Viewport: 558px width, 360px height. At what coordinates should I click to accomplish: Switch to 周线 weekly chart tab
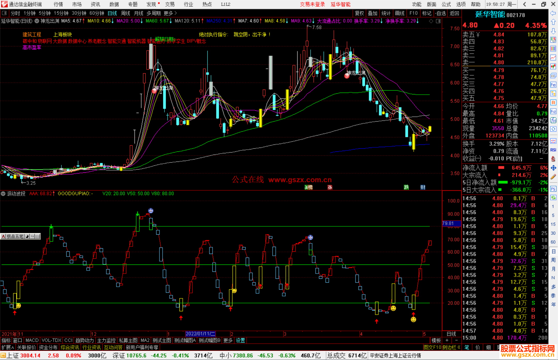tap(126, 13)
